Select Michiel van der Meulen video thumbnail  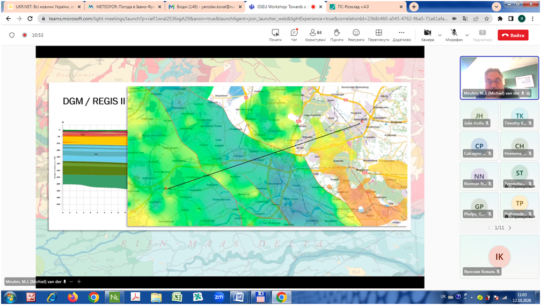click(x=499, y=78)
